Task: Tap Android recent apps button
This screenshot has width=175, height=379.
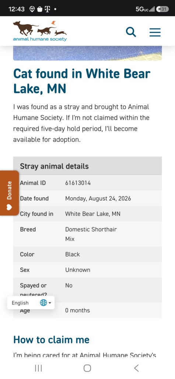Action: pos(38,368)
